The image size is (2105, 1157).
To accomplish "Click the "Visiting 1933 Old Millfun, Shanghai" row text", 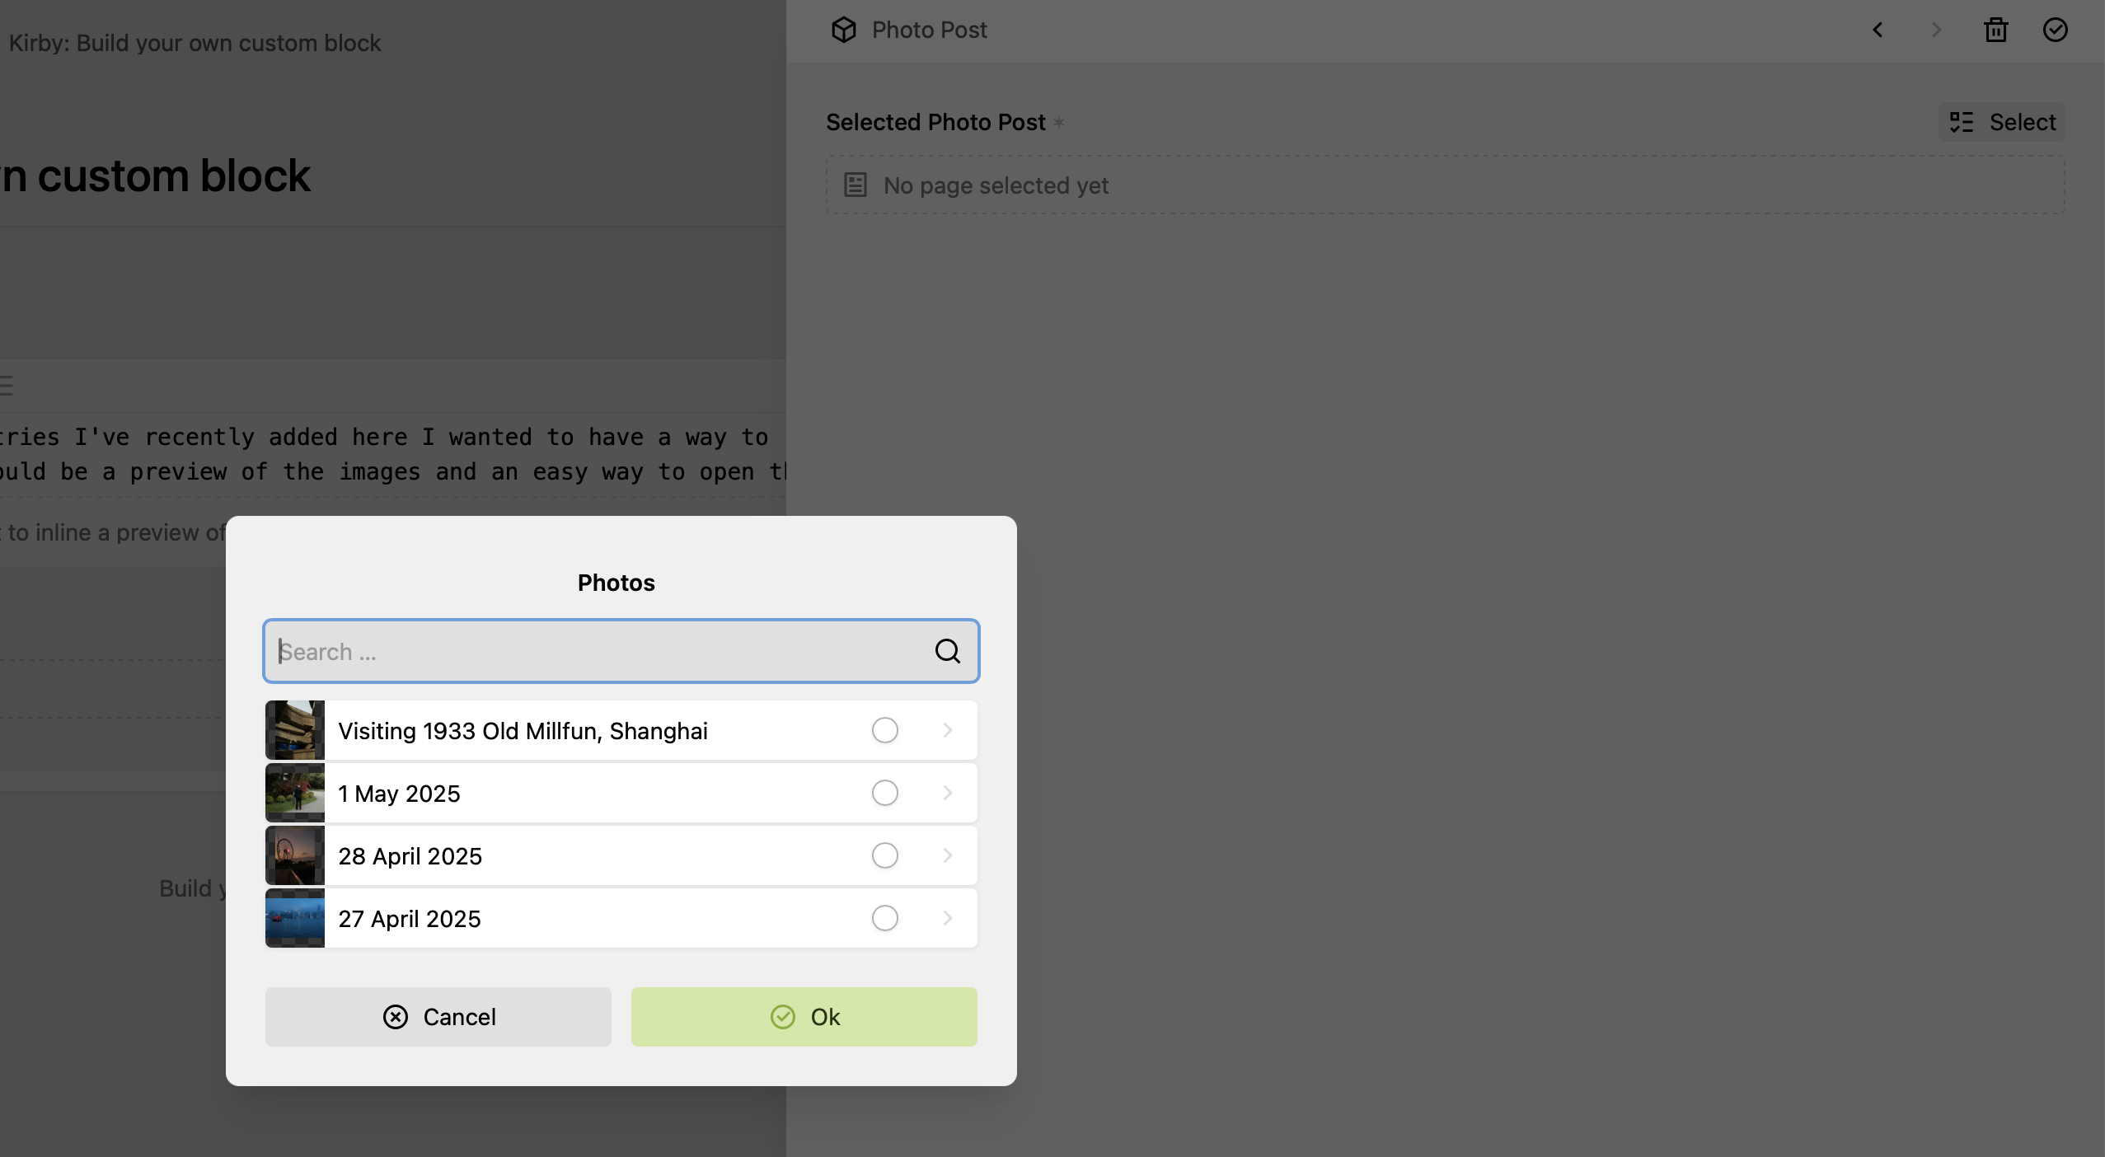I will [x=523, y=731].
